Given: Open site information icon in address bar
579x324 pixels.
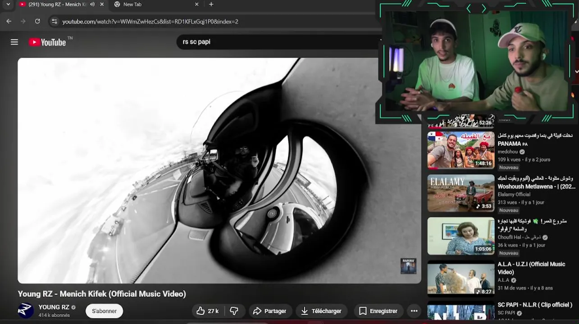Looking at the screenshot, I should 54,21.
